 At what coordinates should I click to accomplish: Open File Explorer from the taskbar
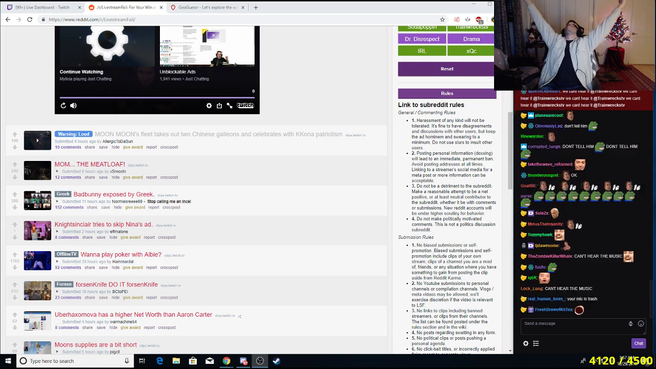(x=176, y=361)
